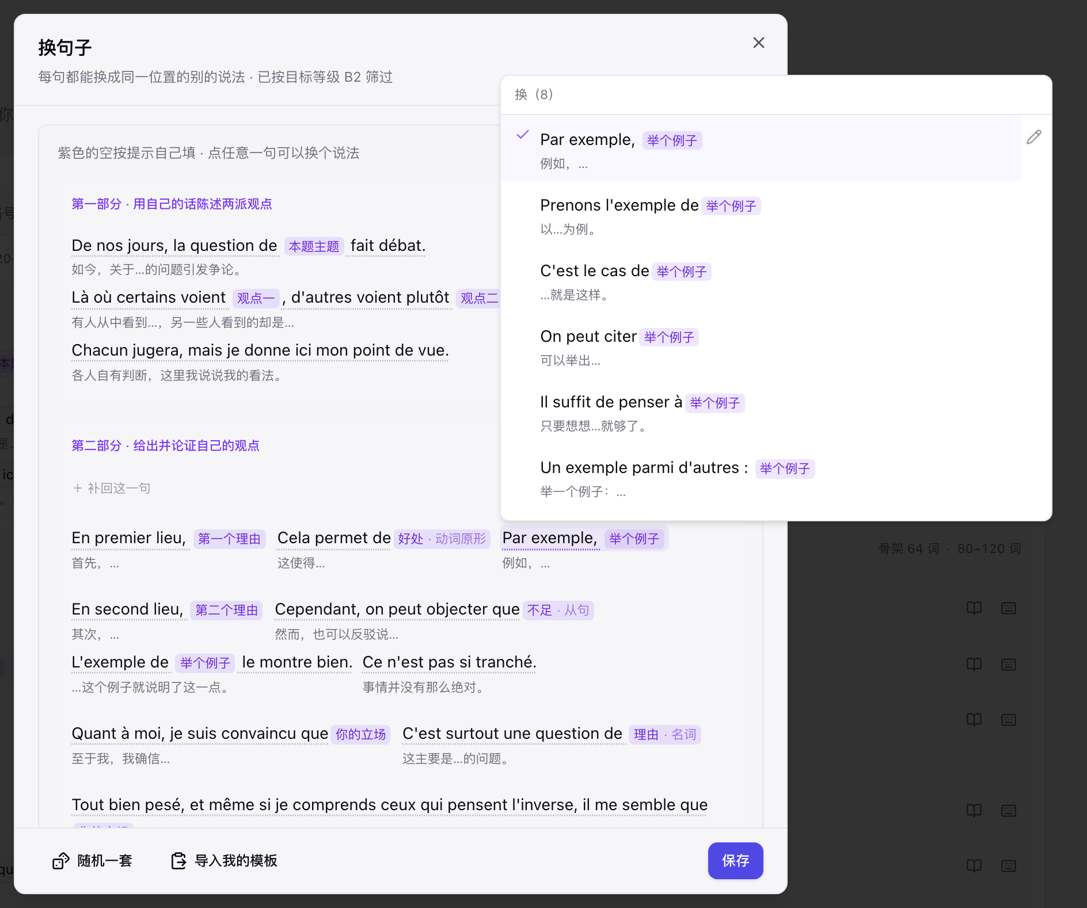Click the bottom keyboard icon in right column
Viewport: 1087px width, 908px height.
[1009, 866]
